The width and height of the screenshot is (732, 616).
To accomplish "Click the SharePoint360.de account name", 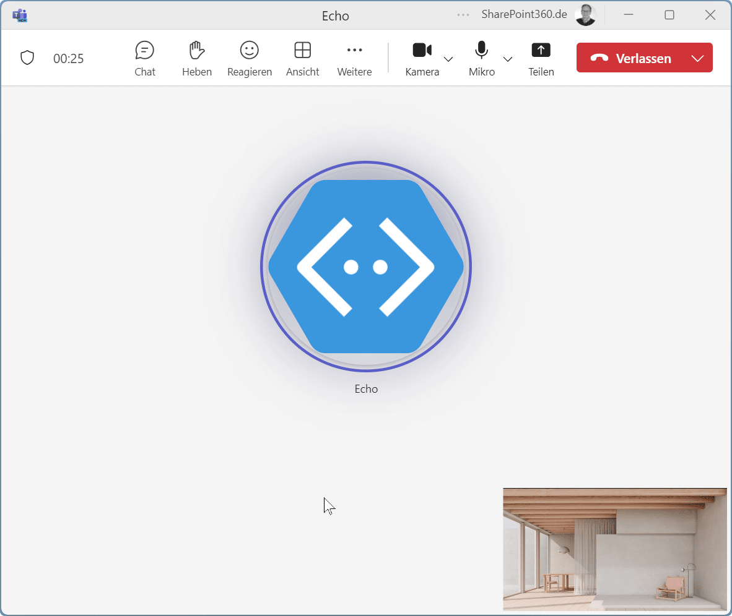I will point(524,15).
